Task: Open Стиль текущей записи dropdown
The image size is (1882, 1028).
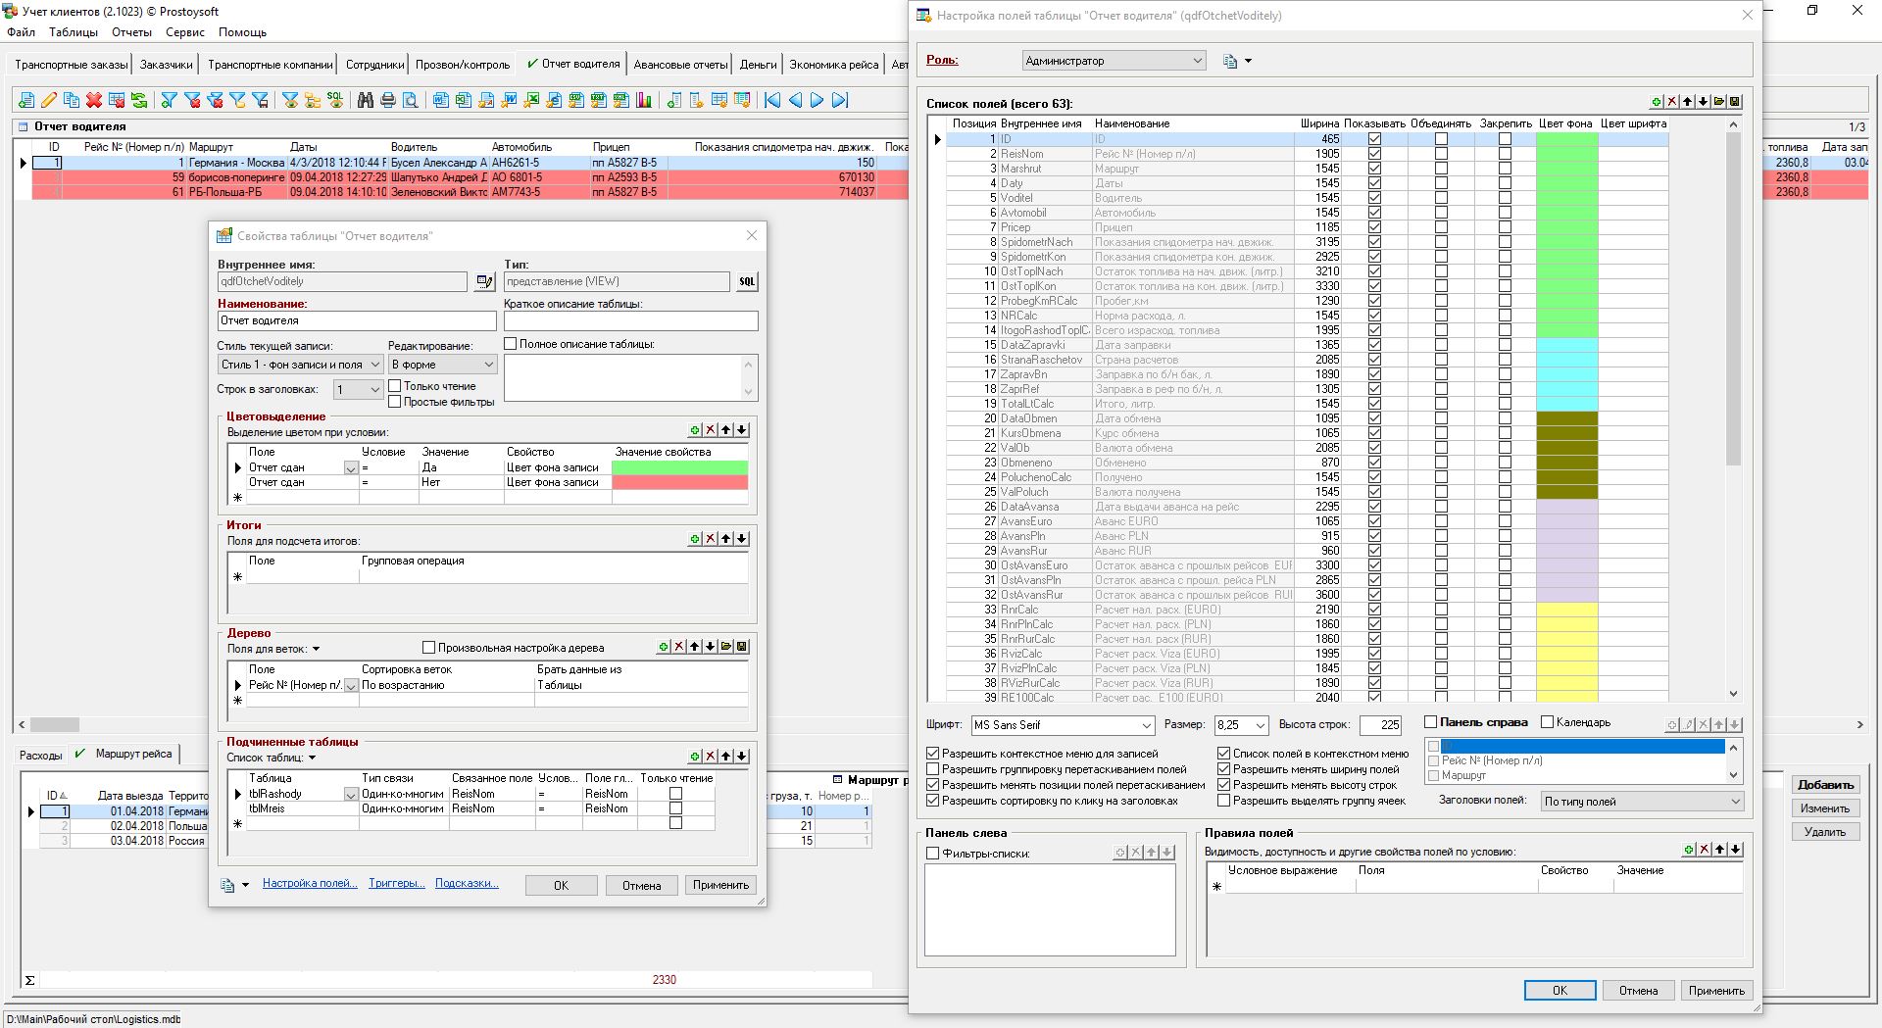Action: pyautogui.click(x=299, y=365)
